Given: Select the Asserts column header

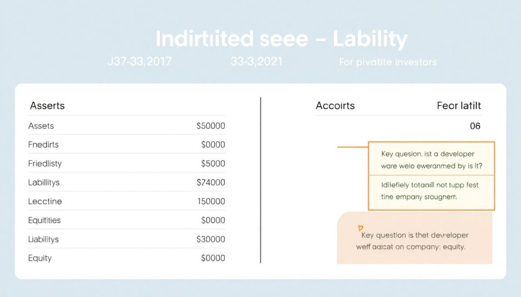Looking at the screenshot, I should coord(47,106).
